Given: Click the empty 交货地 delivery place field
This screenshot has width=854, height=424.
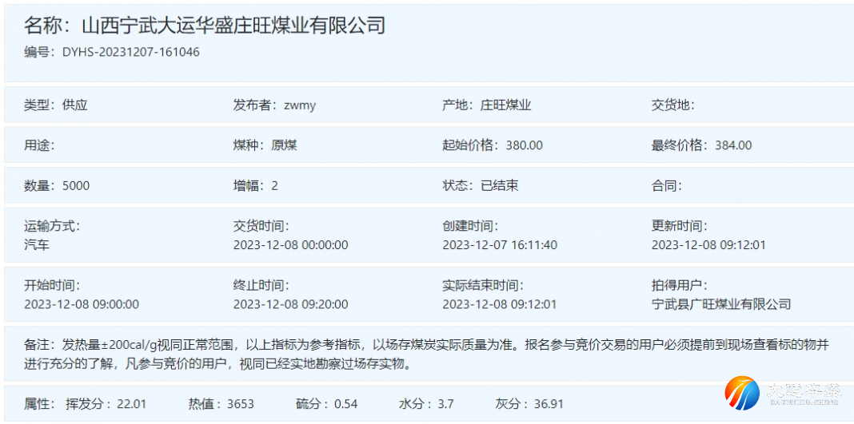Looking at the screenshot, I should tap(720, 105).
